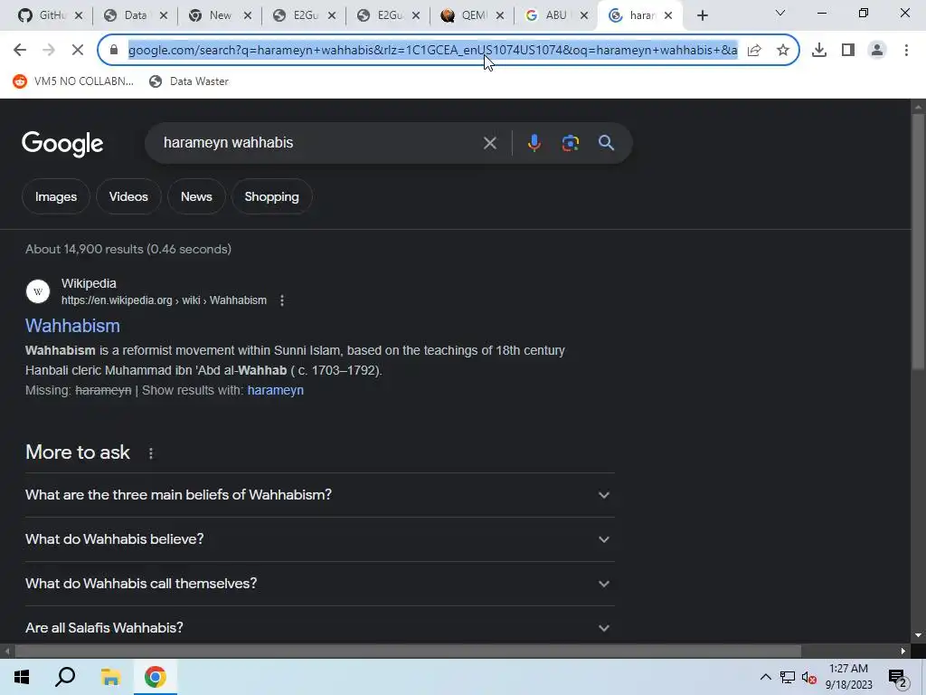Viewport: 926px width, 695px height.
Task: Open the network tray icon
Action: (788, 677)
